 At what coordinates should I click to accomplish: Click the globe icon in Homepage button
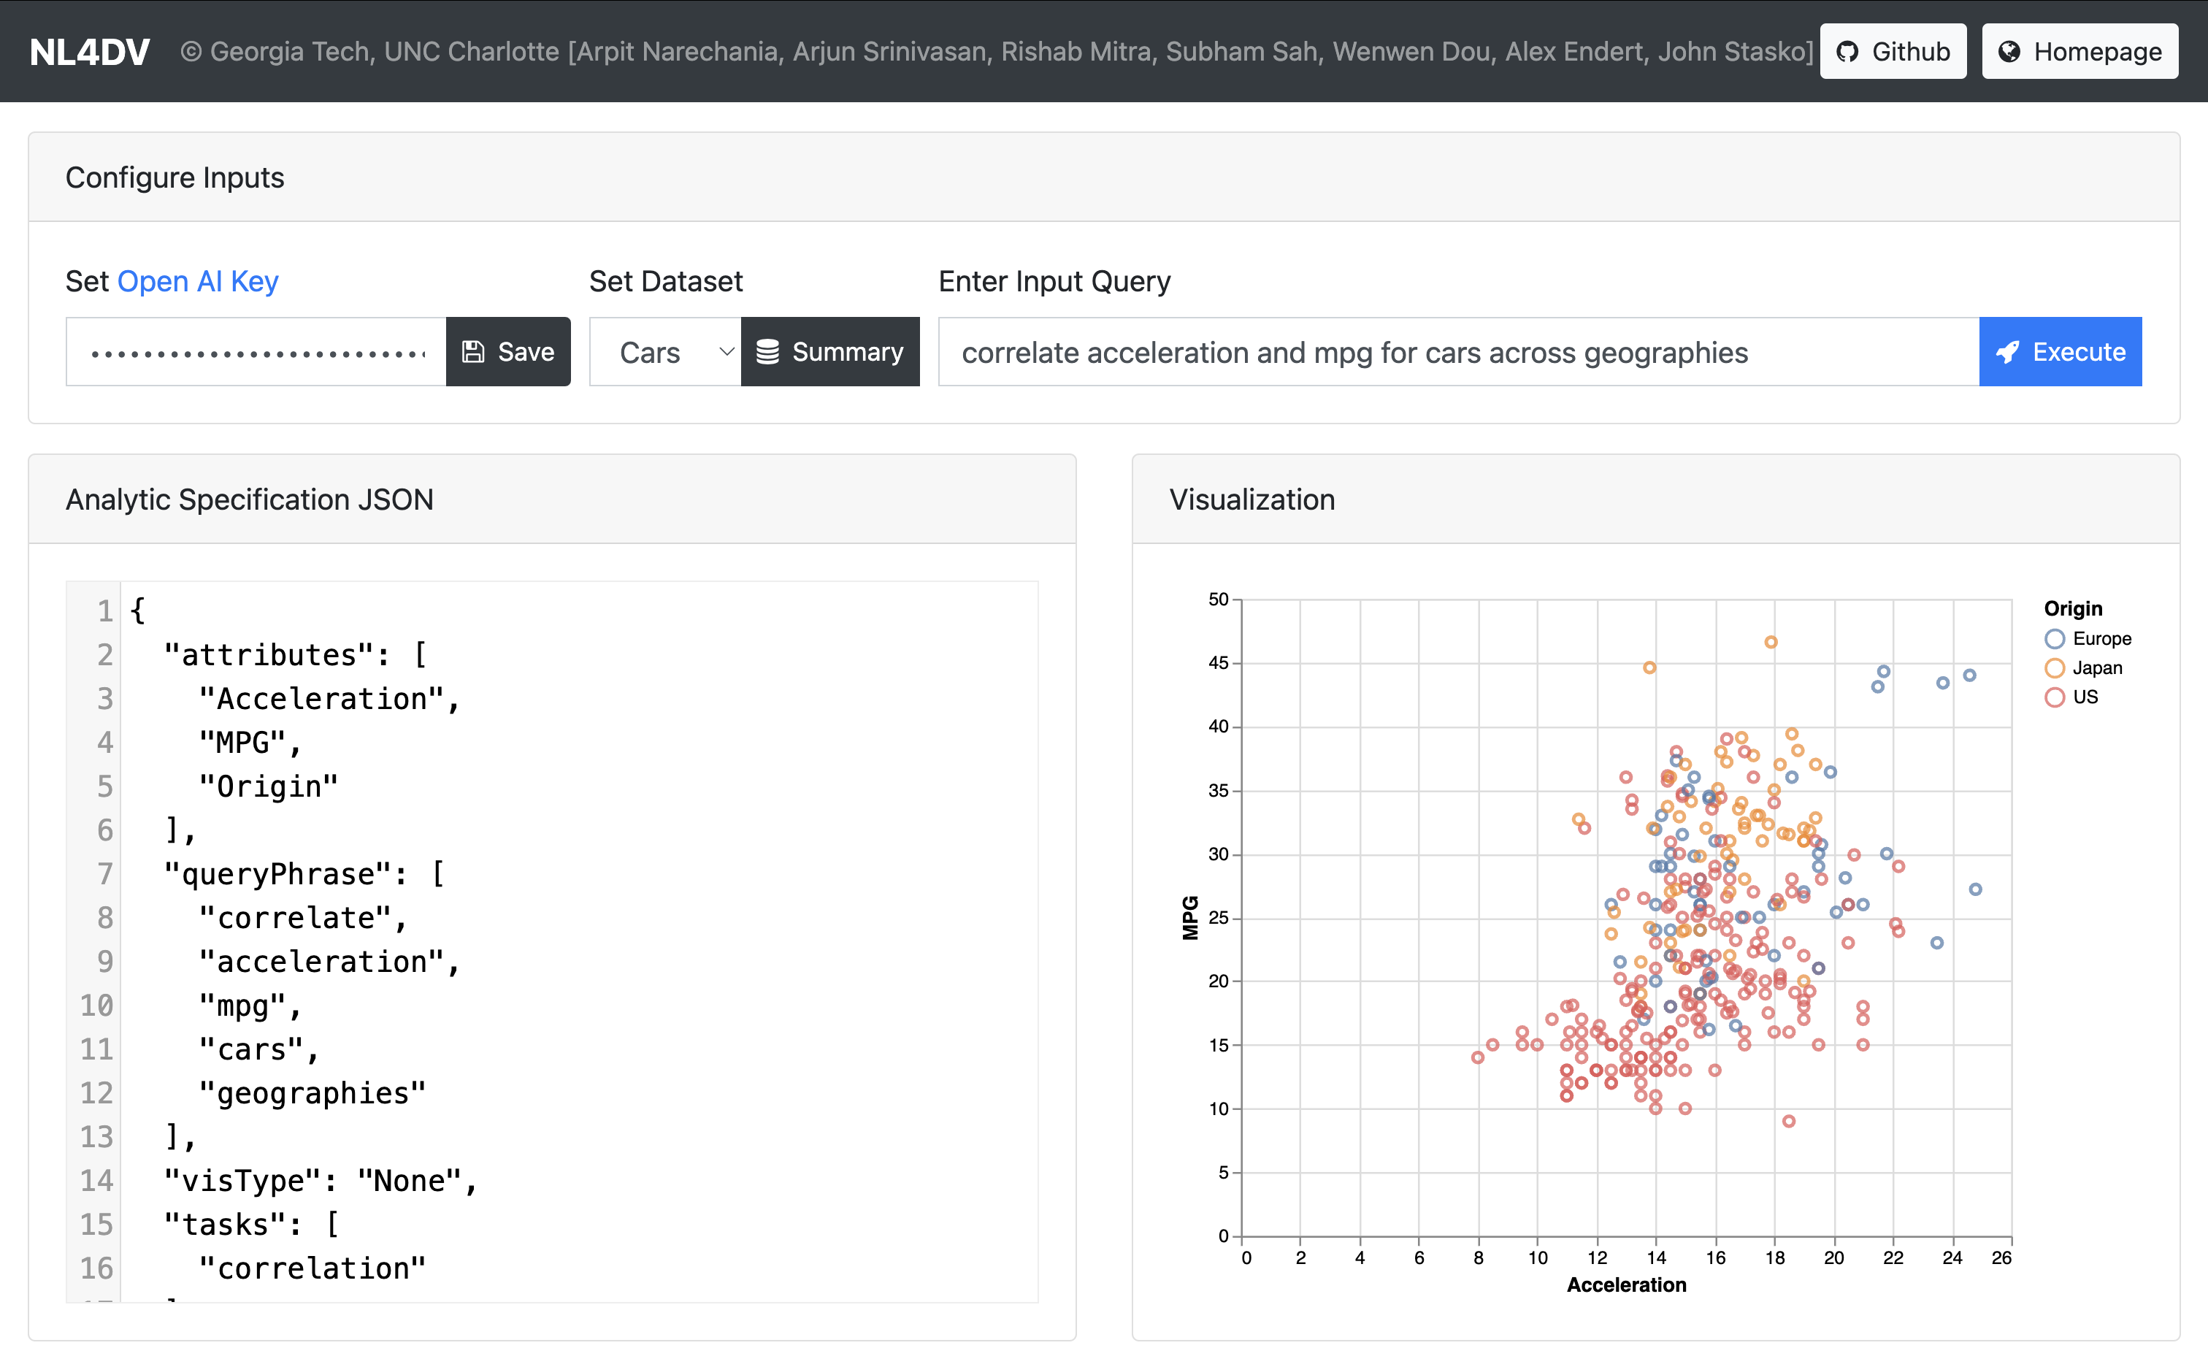tap(2009, 52)
